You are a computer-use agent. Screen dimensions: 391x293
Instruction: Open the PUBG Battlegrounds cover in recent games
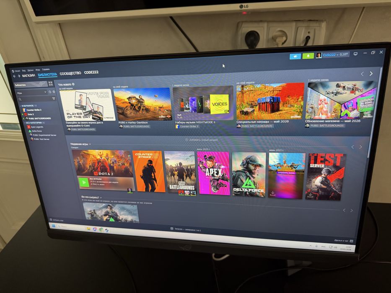click(180, 172)
